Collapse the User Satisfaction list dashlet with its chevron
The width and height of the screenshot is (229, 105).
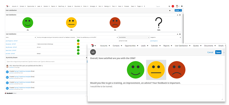click(177, 34)
